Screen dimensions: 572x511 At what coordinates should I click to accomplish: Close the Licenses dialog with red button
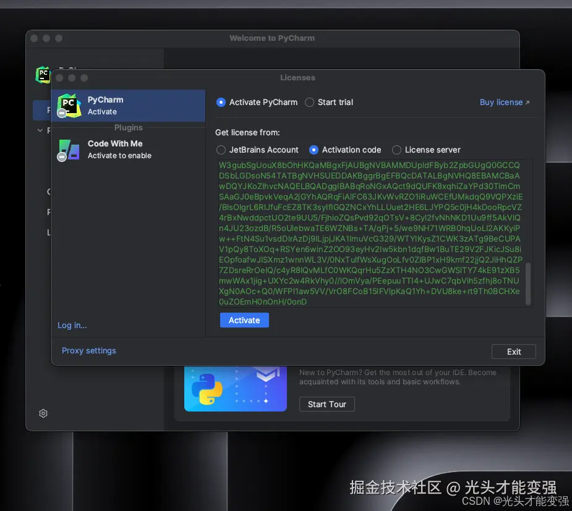click(59, 78)
